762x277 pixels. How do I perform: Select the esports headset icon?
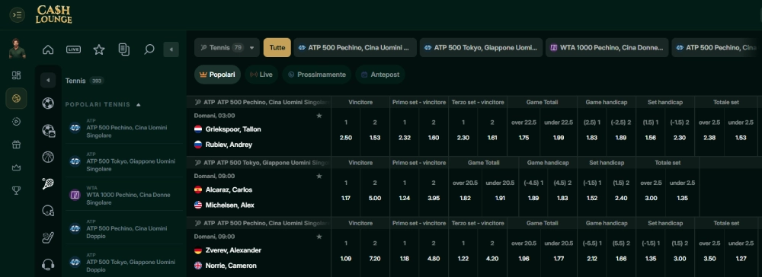(48, 264)
